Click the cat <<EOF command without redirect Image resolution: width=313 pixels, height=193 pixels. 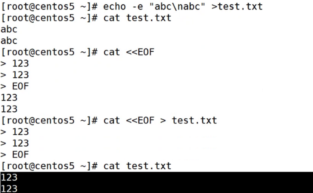129,52
